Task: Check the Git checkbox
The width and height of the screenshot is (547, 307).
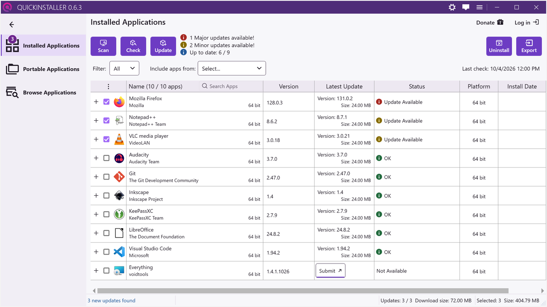Action: (x=106, y=177)
